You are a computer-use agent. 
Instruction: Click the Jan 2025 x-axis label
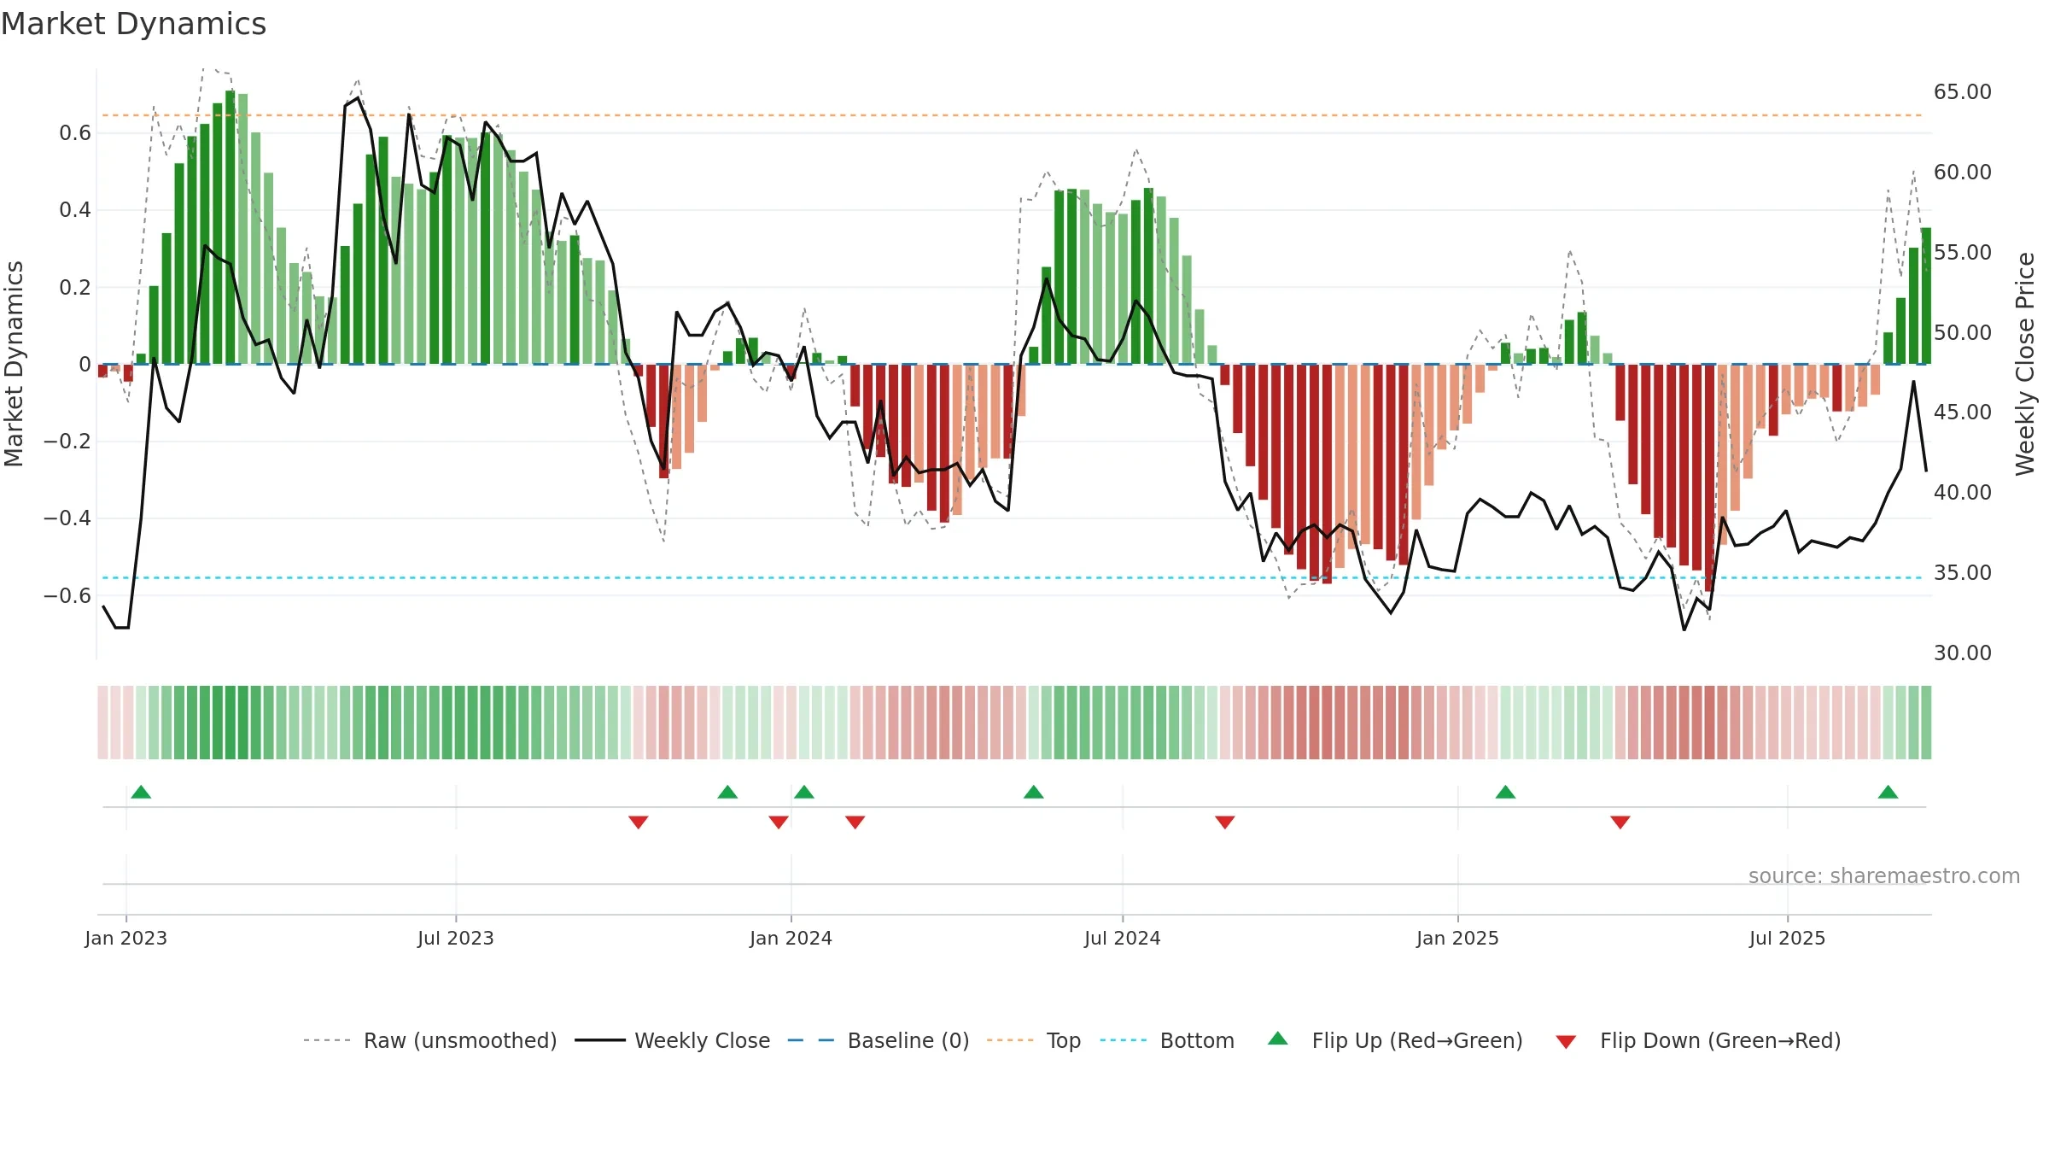tap(1457, 938)
